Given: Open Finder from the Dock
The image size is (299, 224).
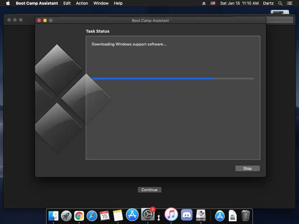Looking at the screenshot, I should [53, 216].
